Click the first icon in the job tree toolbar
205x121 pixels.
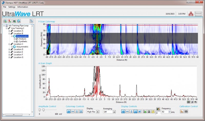(5, 21)
